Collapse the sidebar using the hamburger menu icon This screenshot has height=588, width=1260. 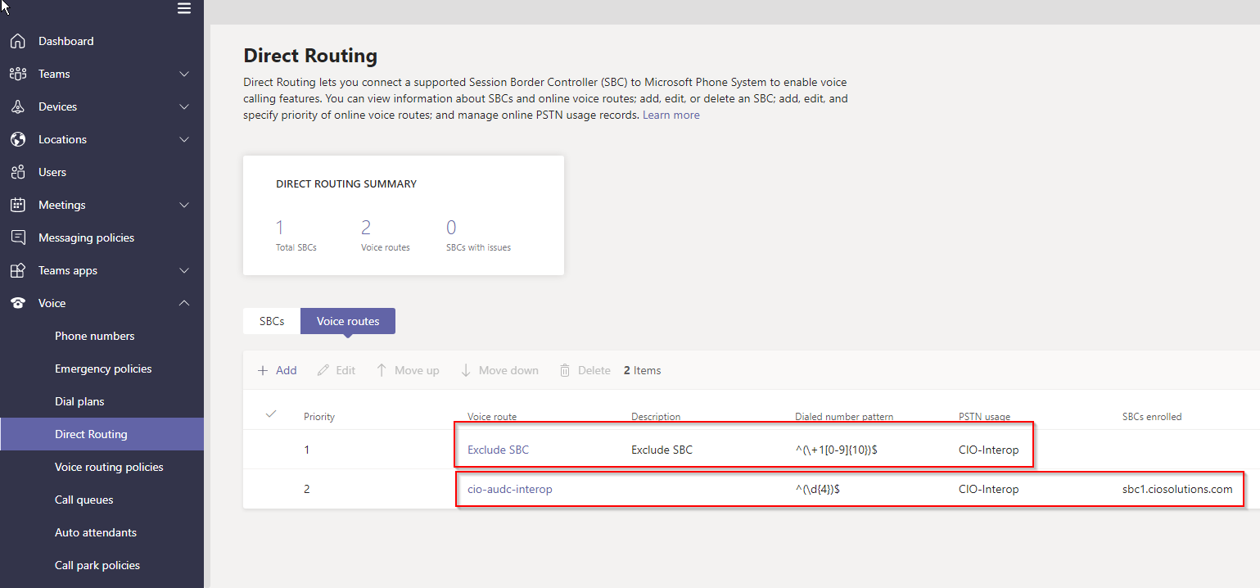coord(184,8)
